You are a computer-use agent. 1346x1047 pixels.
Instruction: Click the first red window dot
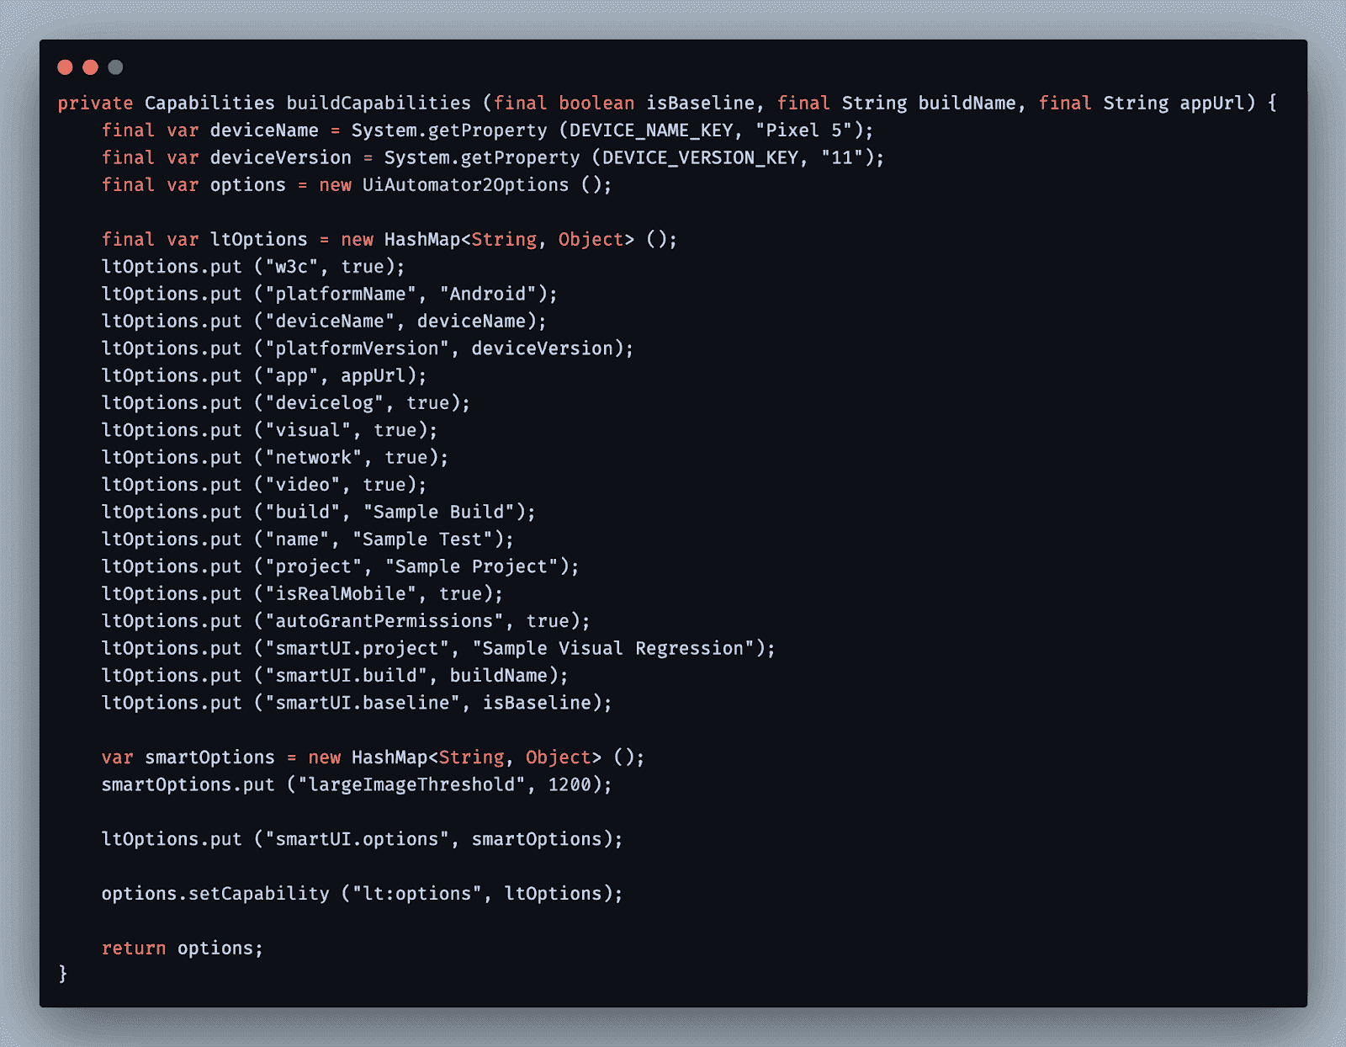coord(65,67)
